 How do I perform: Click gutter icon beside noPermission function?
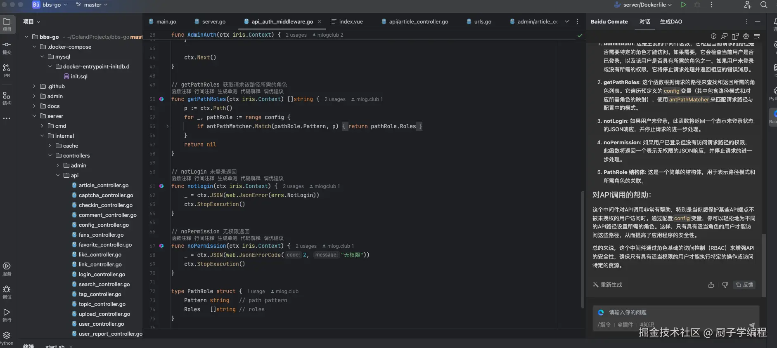[161, 246]
